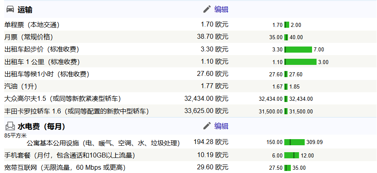Click the 194.28 欧元 utilities price
This screenshot has height=173, width=377.
tap(211, 142)
